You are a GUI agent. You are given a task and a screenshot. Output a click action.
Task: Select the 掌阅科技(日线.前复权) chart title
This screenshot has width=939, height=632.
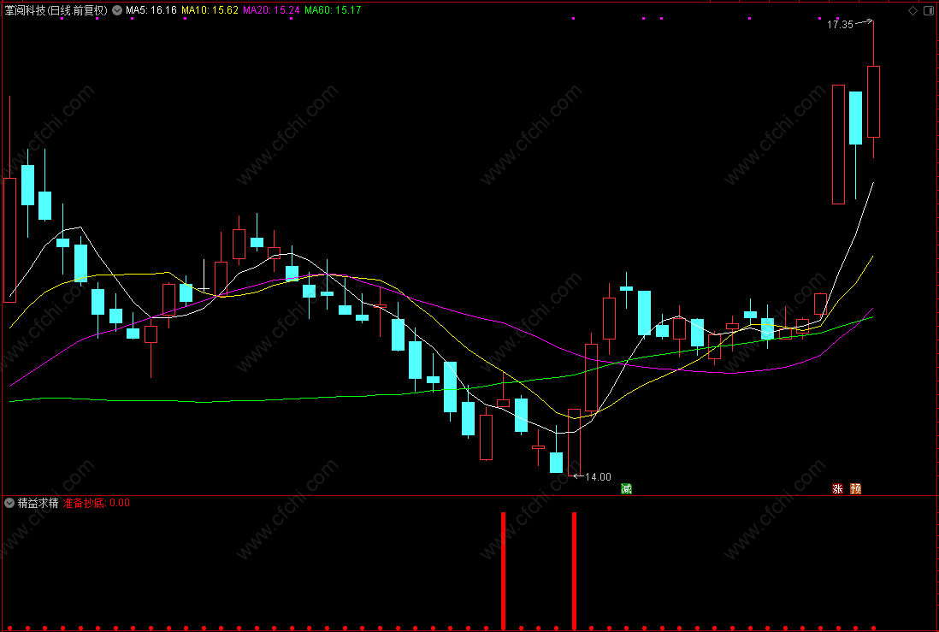56,10
